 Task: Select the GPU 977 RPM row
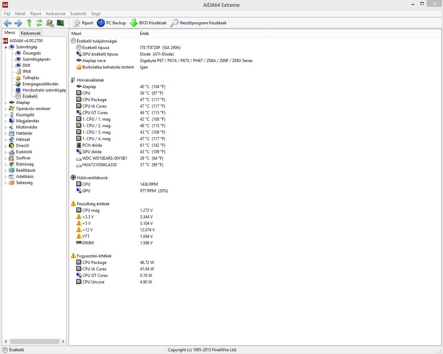click(122, 191)
